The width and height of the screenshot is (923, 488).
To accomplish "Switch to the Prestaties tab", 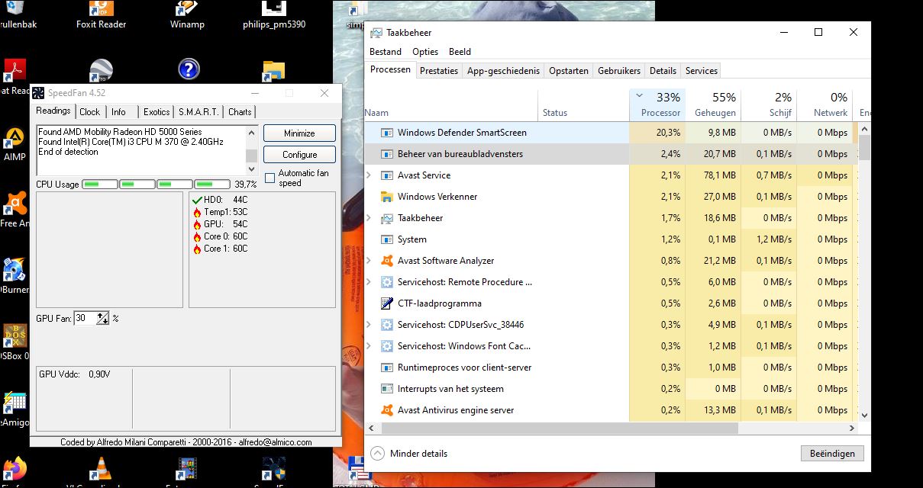I will [439, 71].
